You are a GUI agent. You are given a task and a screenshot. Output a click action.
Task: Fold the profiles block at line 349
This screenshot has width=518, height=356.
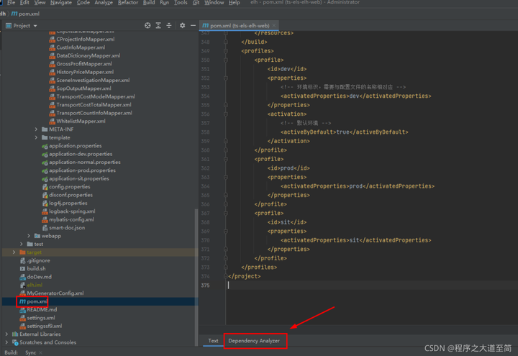(225, 51)
